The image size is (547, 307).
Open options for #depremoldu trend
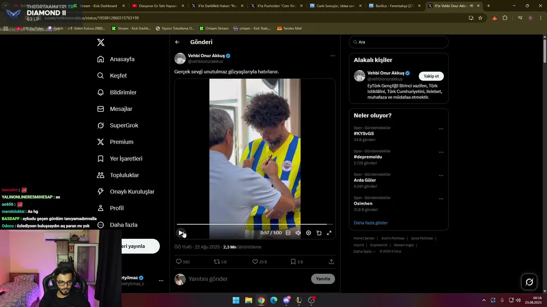click(441, 152)
